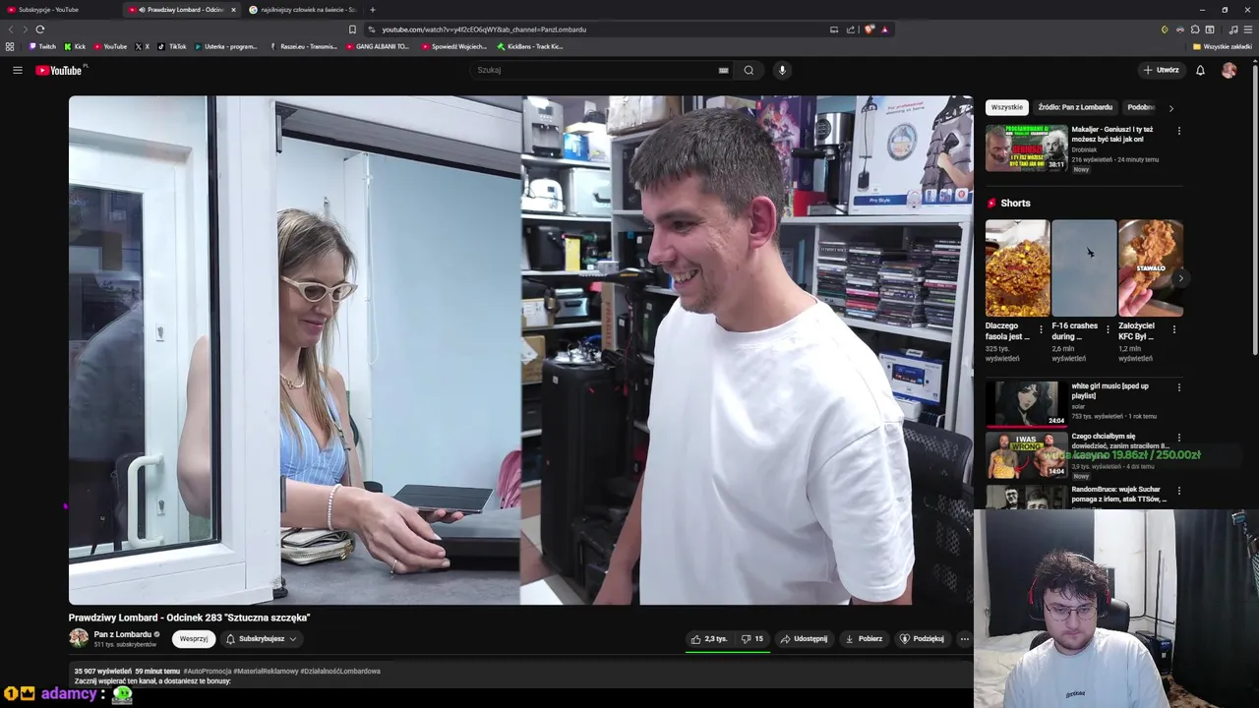Start voice search with the microphone
1259x708 pixels.
pos(782,70)
